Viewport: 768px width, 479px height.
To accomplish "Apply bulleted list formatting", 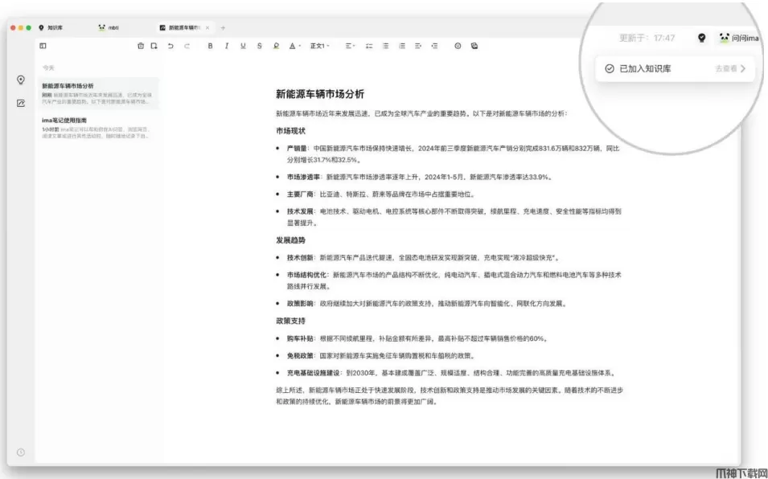I will (385, 46).
